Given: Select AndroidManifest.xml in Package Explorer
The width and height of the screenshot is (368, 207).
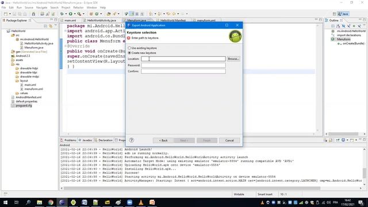Looking at the screenshot, I should [28, 97].
